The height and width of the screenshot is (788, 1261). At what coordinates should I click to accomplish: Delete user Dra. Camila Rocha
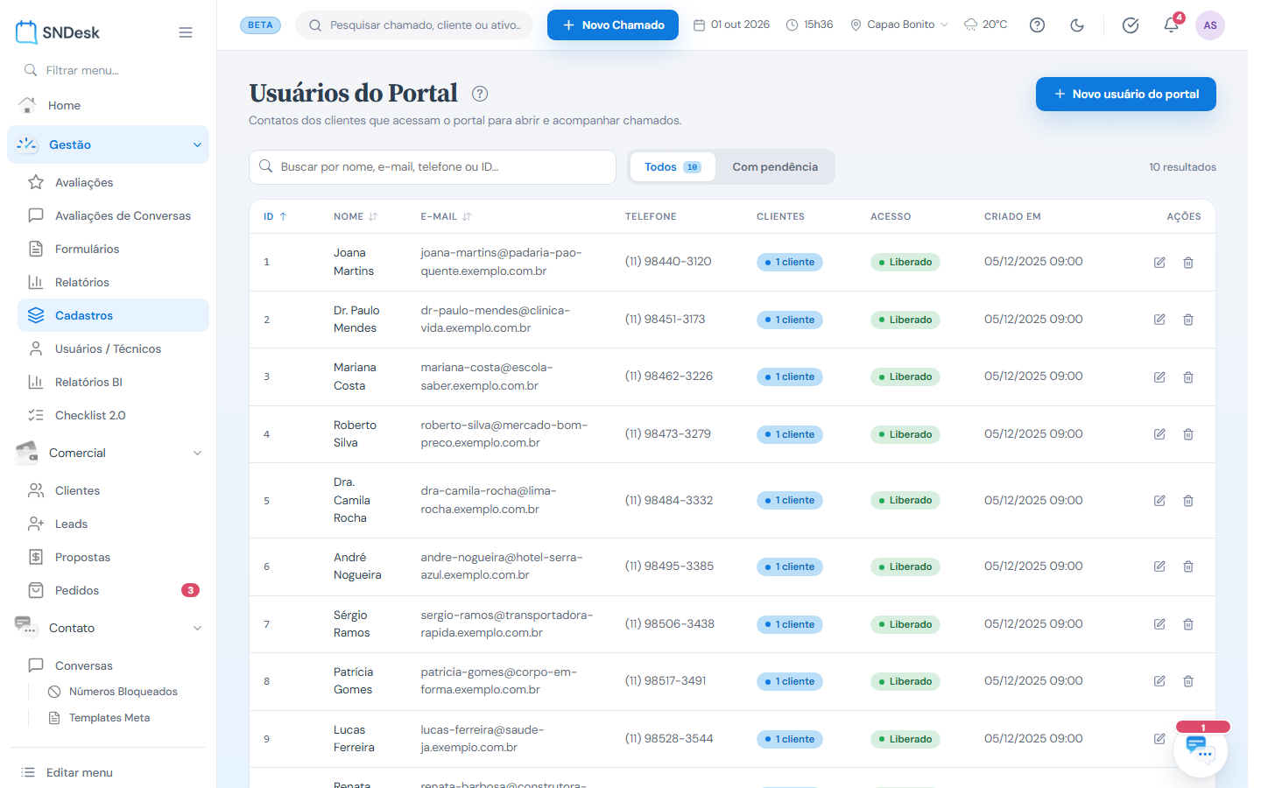coord(1188,501)
